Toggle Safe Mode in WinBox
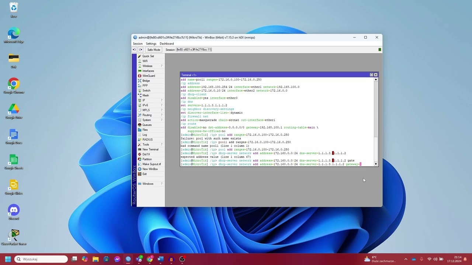 point(154,50)
